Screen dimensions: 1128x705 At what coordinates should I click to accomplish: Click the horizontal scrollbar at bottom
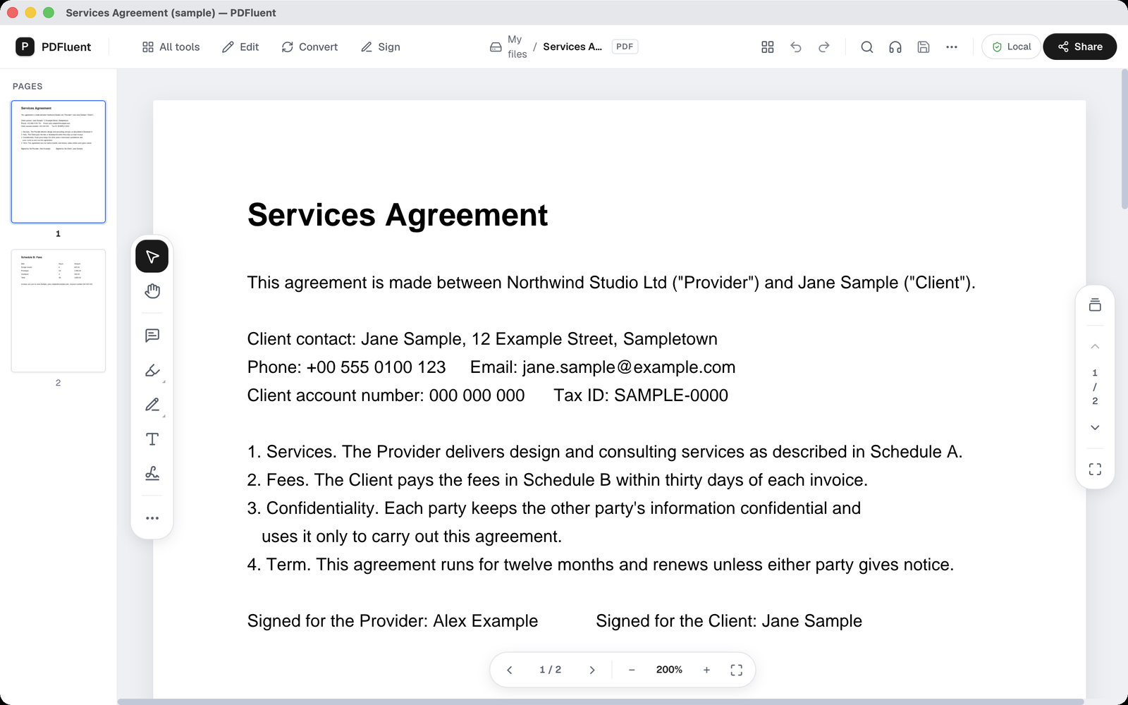point(600,701)
